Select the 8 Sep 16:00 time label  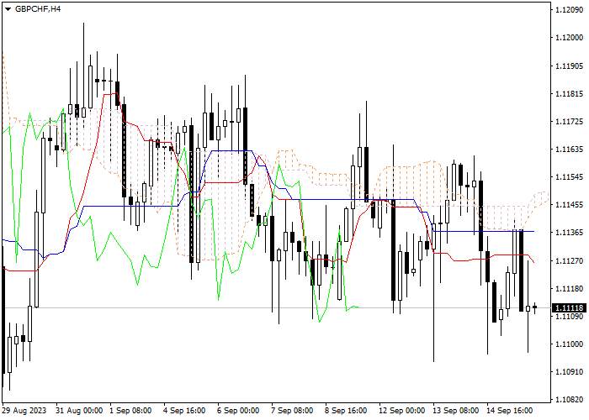[346, 411]
